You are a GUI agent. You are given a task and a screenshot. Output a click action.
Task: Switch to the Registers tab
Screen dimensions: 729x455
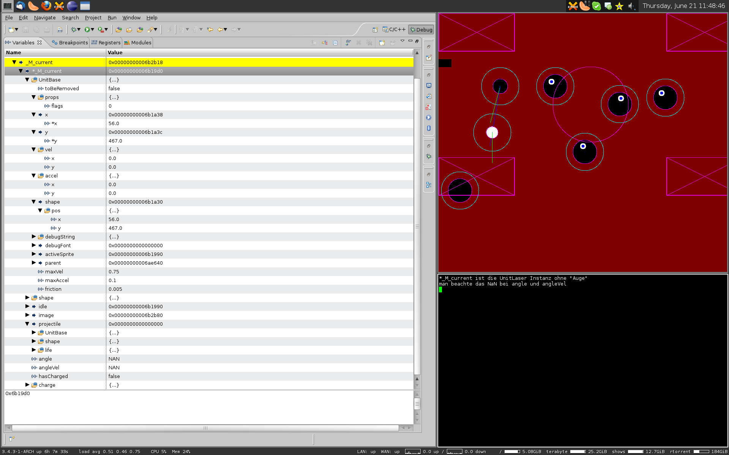pos(106,42)
